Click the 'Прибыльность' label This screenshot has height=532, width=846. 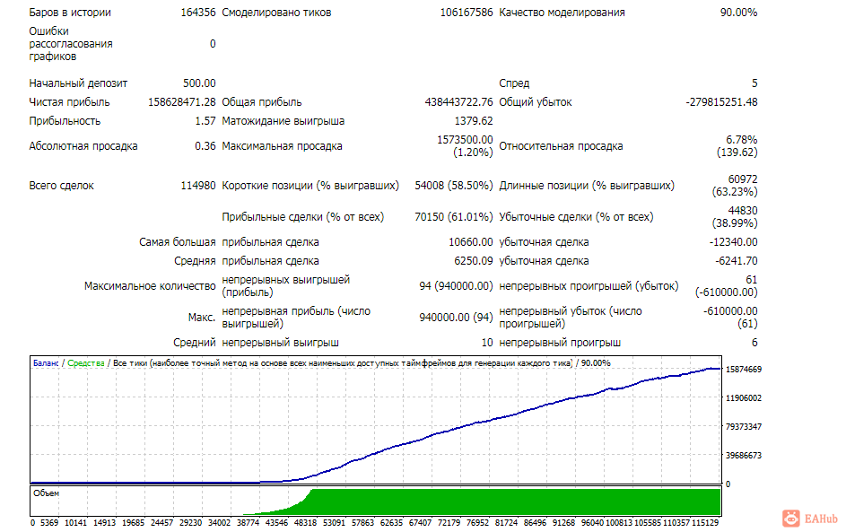point(65,121)
